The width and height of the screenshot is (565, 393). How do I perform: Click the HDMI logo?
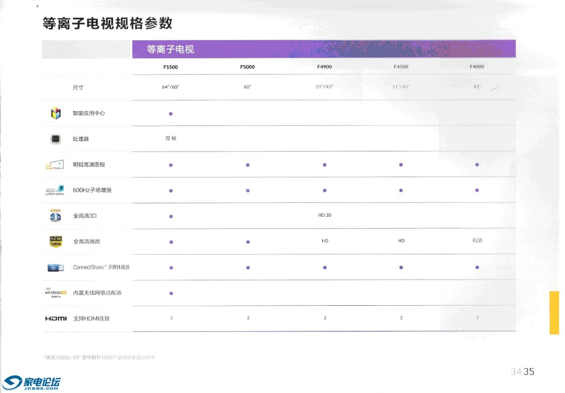click(x=55, y=319)
